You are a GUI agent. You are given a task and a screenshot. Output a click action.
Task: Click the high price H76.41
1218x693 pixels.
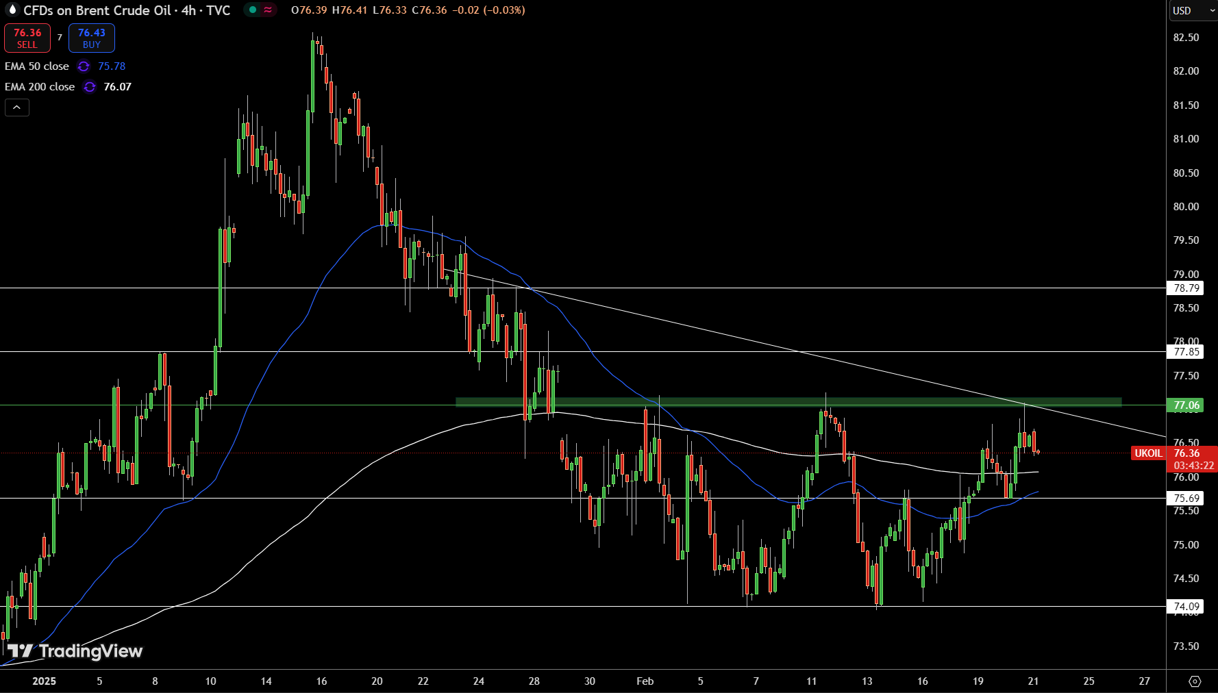[350, 10]
